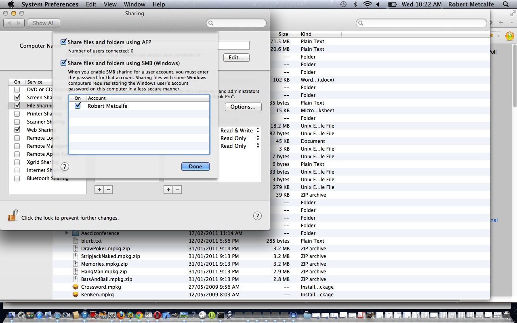Viewport: 517px width, 323px height.
Task: Remove the selected shared folder with minus
Action: (x=108, y=189)
